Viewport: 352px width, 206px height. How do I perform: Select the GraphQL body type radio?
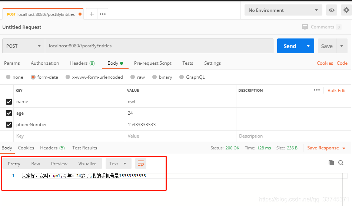coord(182,77)
